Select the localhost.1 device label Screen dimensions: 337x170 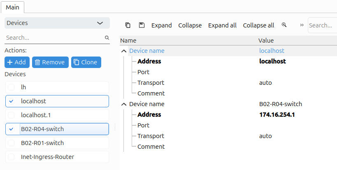tap(36, 115)
